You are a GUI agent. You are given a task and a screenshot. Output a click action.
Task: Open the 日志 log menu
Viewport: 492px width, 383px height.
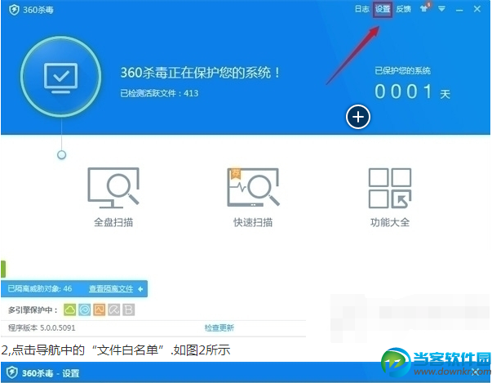tap(361, 9)
